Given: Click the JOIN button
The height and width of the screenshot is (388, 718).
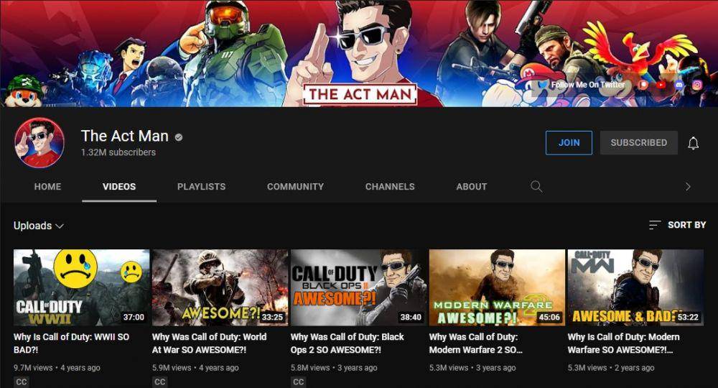Looking at the screenshot, I should click(x=569, y=142).
